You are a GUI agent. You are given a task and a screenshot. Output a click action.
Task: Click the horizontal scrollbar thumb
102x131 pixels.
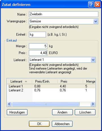pyautogui.click(x=46, y=104)
